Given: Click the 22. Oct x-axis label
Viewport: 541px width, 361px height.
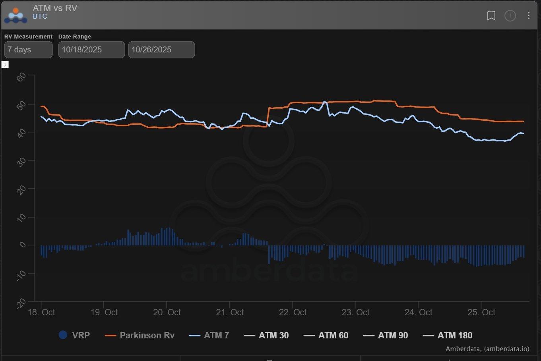Looking at the screenshot, I should 293,312.
